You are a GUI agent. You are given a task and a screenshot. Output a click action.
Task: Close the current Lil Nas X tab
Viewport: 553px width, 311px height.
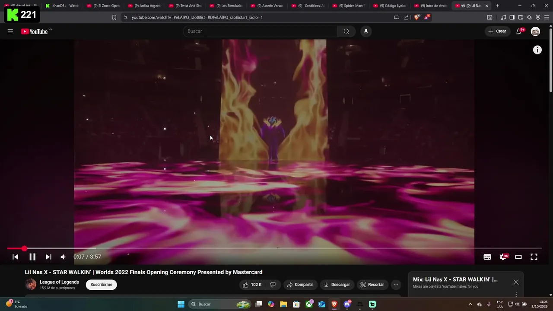point(486,6)
